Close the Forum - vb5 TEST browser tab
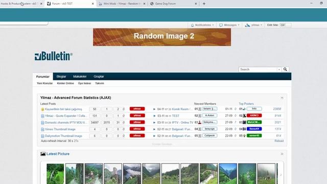 93,4
